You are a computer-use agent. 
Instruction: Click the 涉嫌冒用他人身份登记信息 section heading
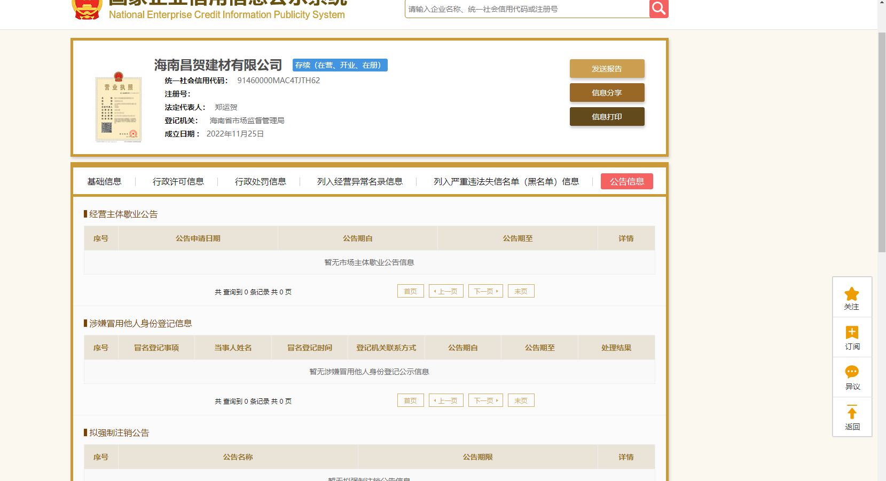click(140, 324)
